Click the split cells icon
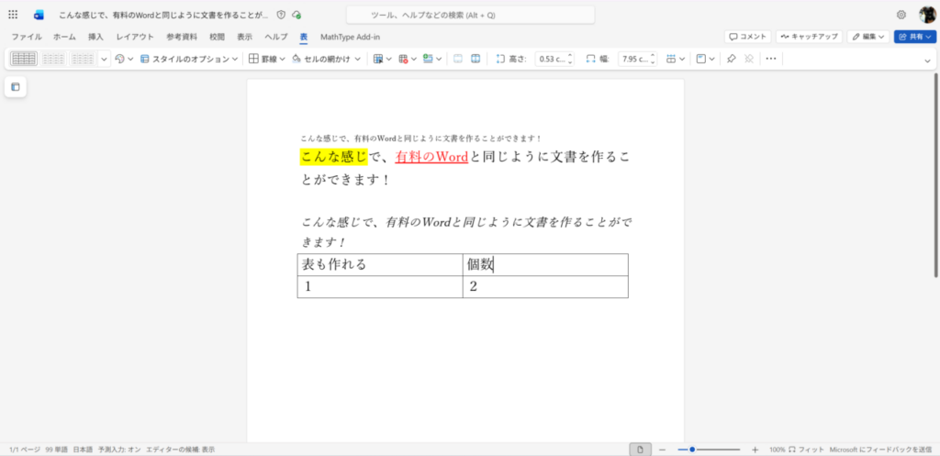Viewport: 940px width, 456px height. (476, 59)
